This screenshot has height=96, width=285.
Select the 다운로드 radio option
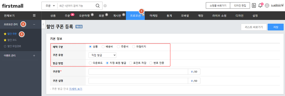pos(90,63)
